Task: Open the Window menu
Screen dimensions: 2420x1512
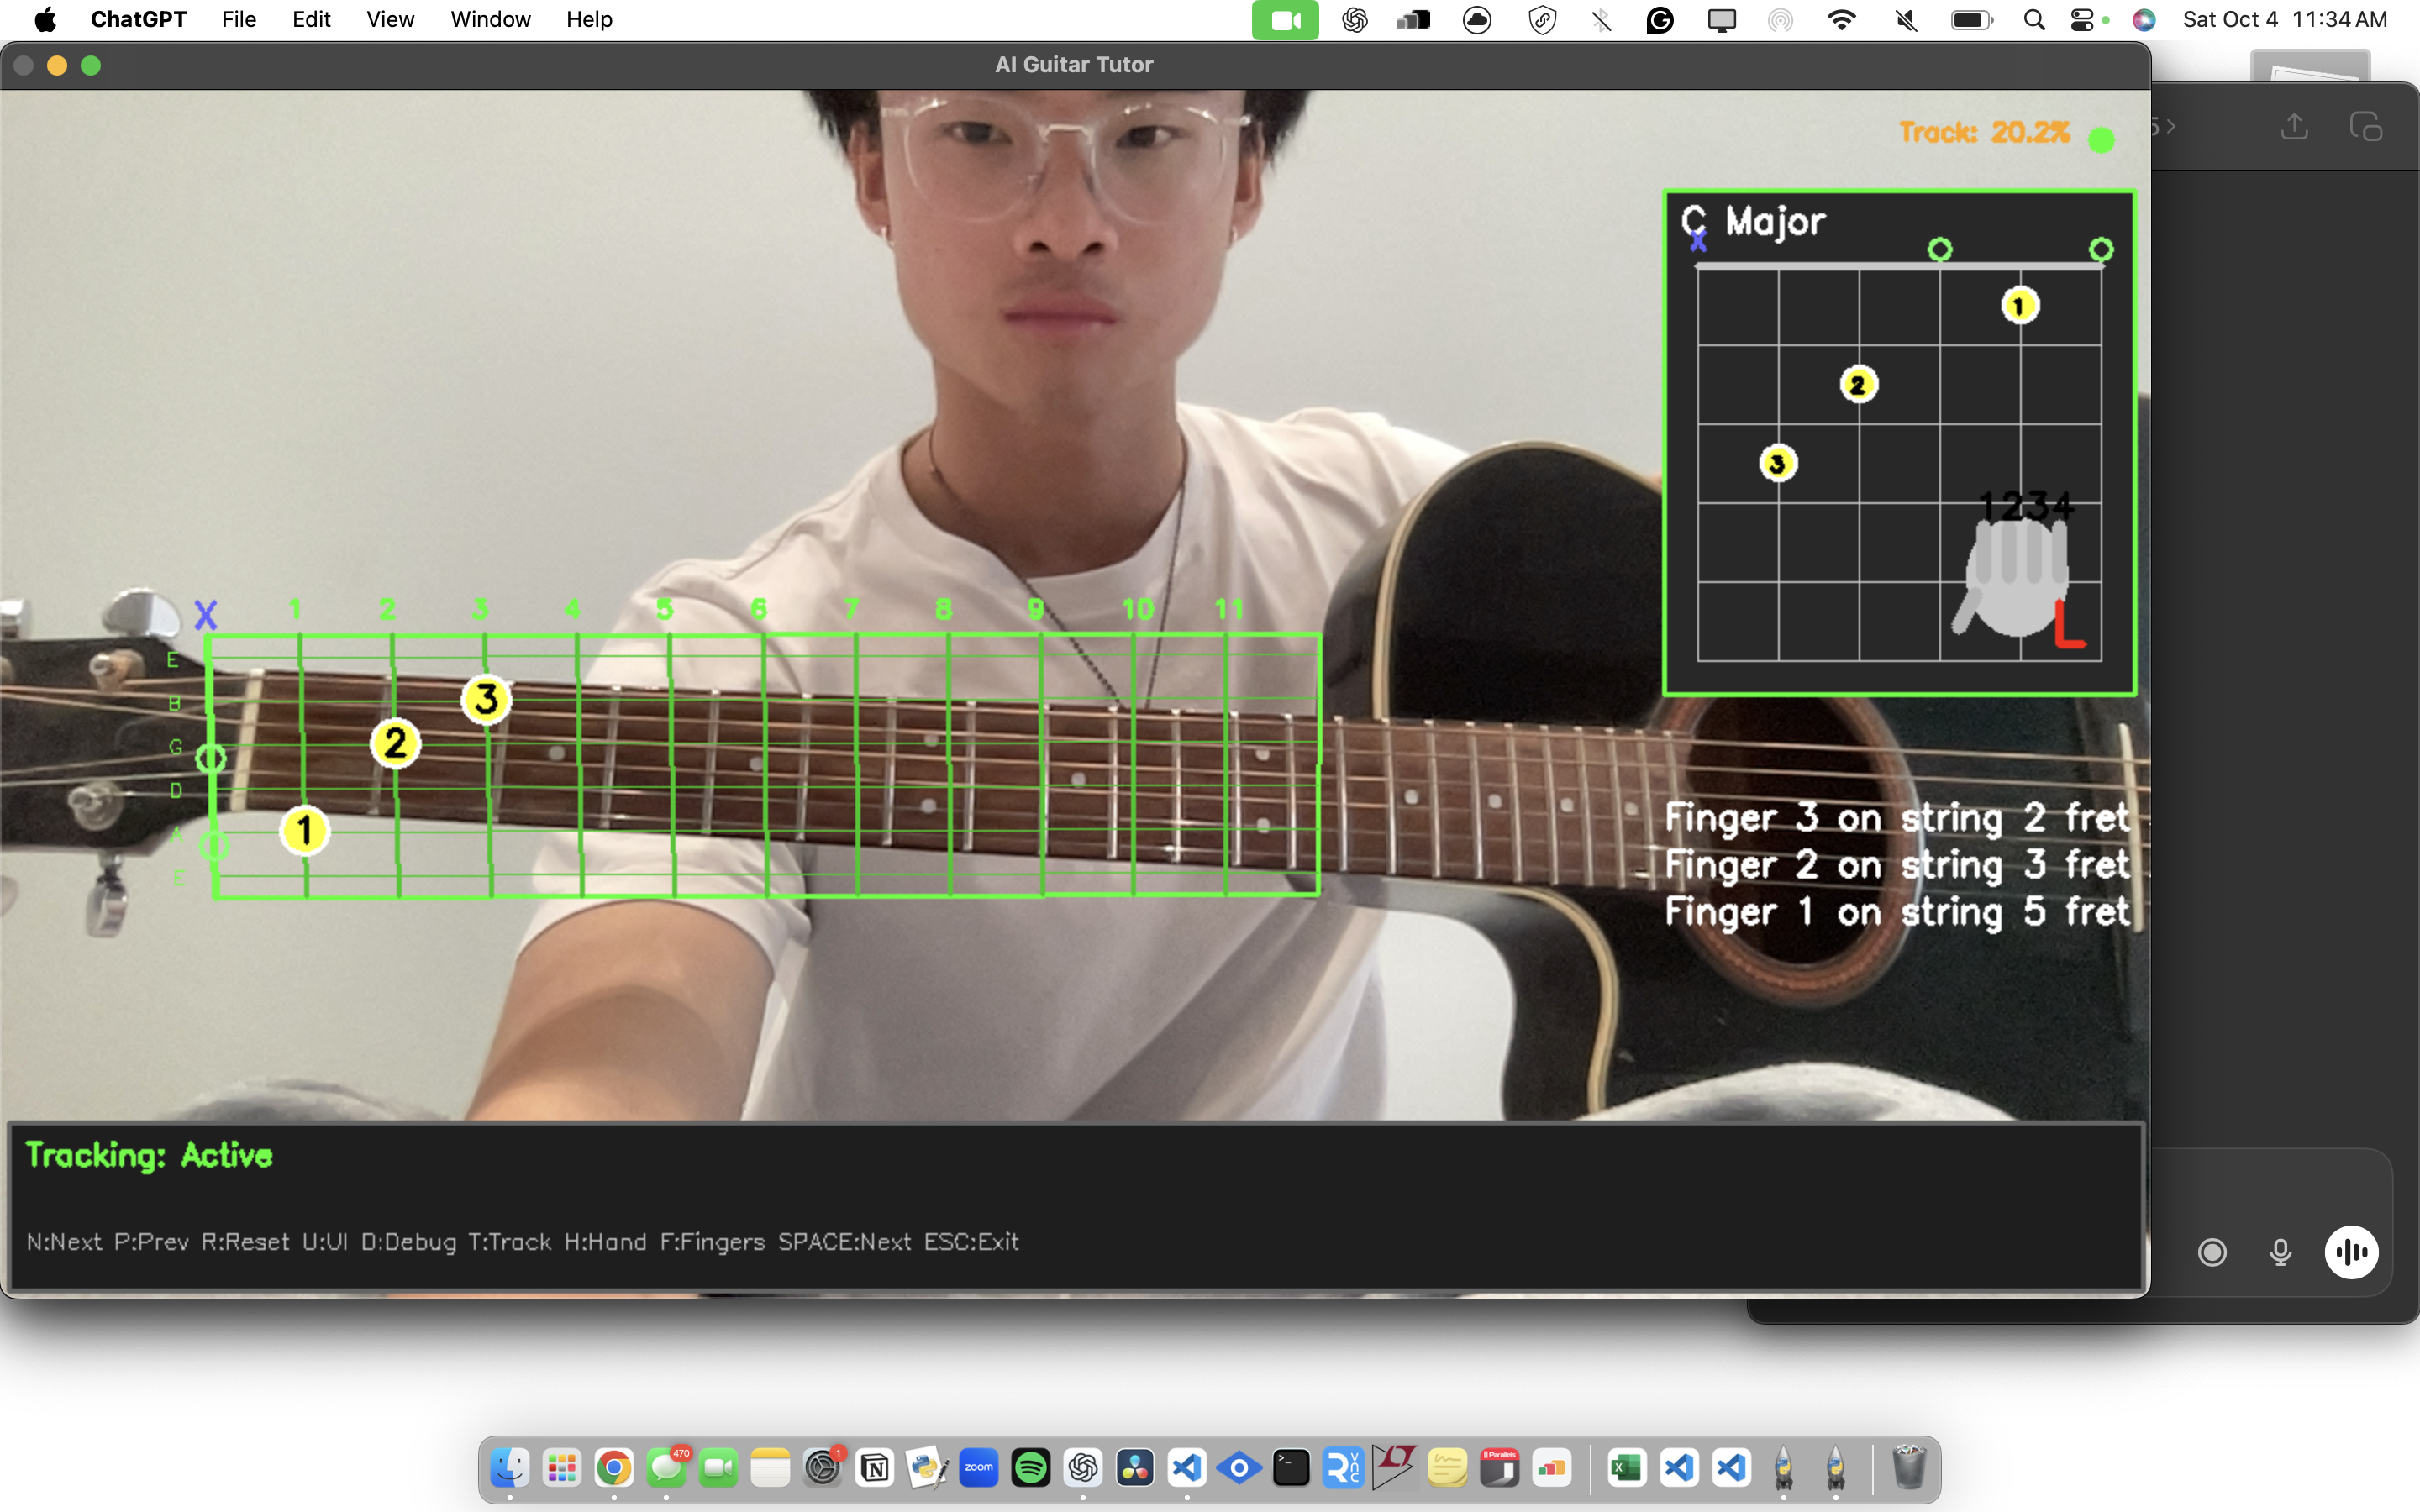Action: (490, 20)
